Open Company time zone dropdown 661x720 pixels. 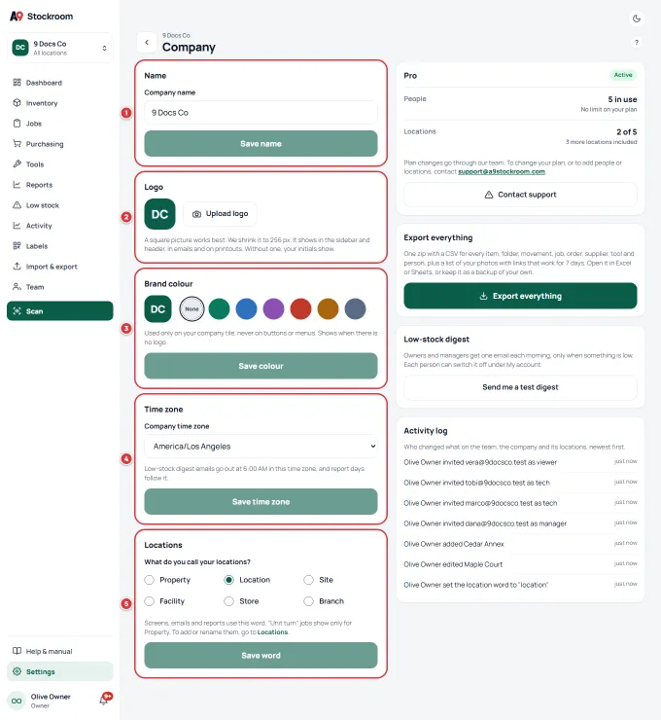point(261,447)
